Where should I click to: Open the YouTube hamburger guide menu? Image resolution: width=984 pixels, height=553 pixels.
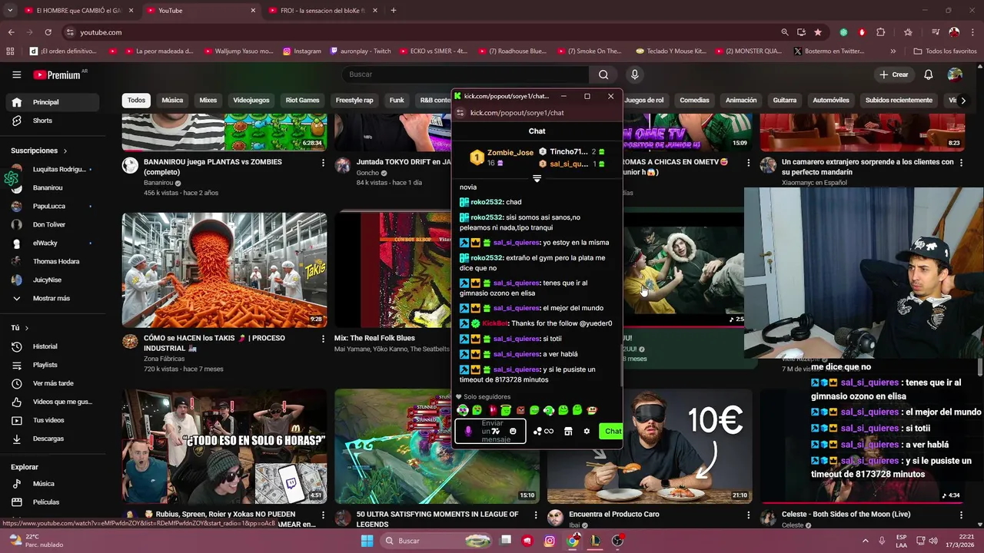[x=16, y=75]
